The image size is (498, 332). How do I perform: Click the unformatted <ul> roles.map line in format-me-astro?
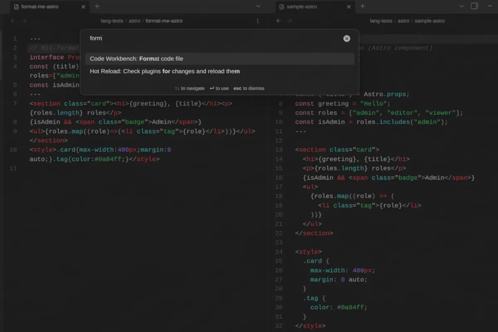142,131
